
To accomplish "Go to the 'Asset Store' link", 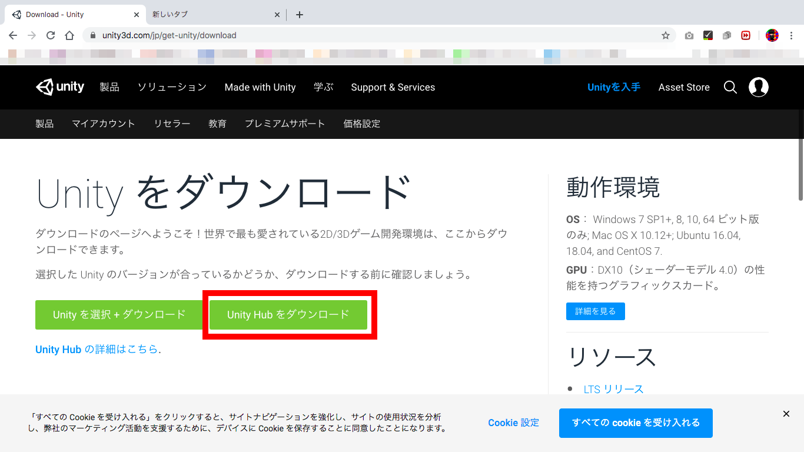I will pyautogui.click(x=684, y=87).
